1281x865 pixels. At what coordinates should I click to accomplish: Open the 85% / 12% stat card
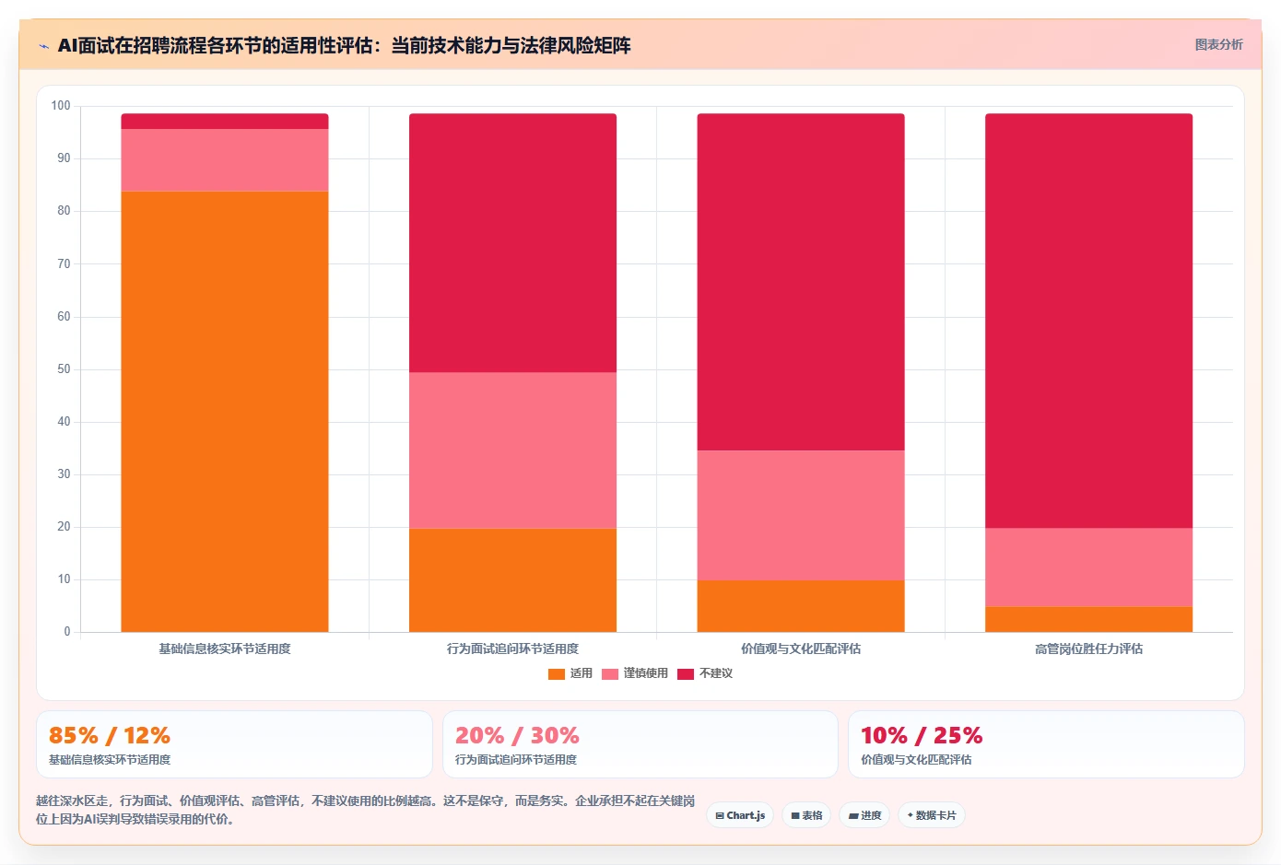coord(234,744)
